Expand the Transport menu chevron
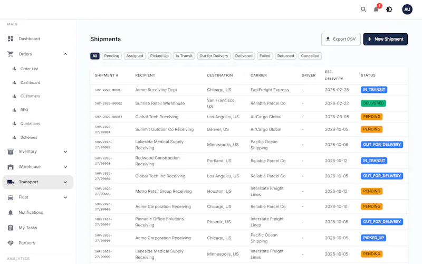 point(65,182)
